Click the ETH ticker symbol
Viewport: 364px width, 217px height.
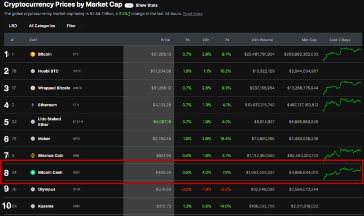(x=76, y=105)
